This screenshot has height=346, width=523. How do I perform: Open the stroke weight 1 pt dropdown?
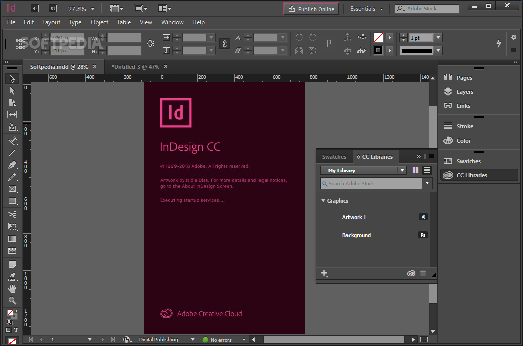(439, 38)
